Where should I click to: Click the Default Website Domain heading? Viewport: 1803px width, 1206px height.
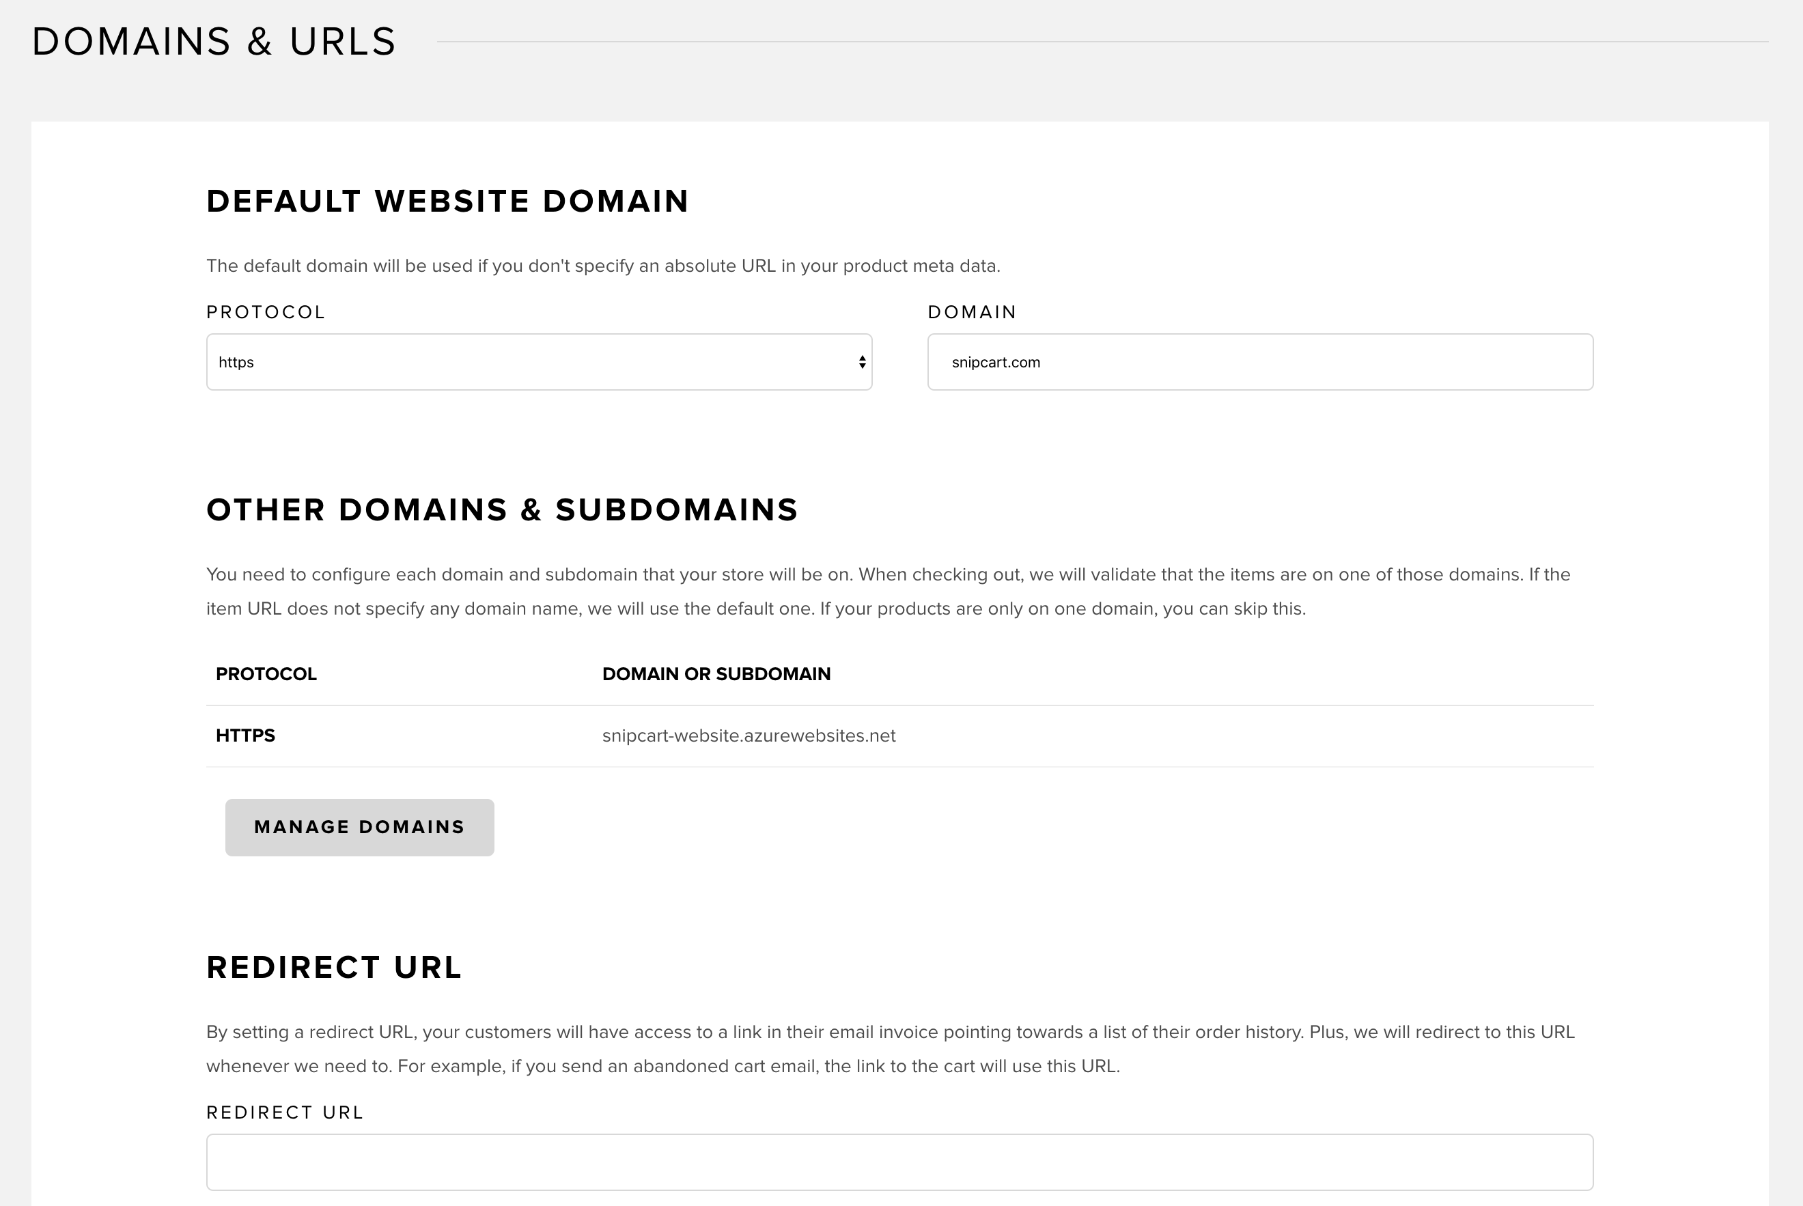pos(447,201)
